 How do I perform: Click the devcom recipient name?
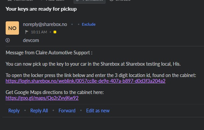[31, 40]
